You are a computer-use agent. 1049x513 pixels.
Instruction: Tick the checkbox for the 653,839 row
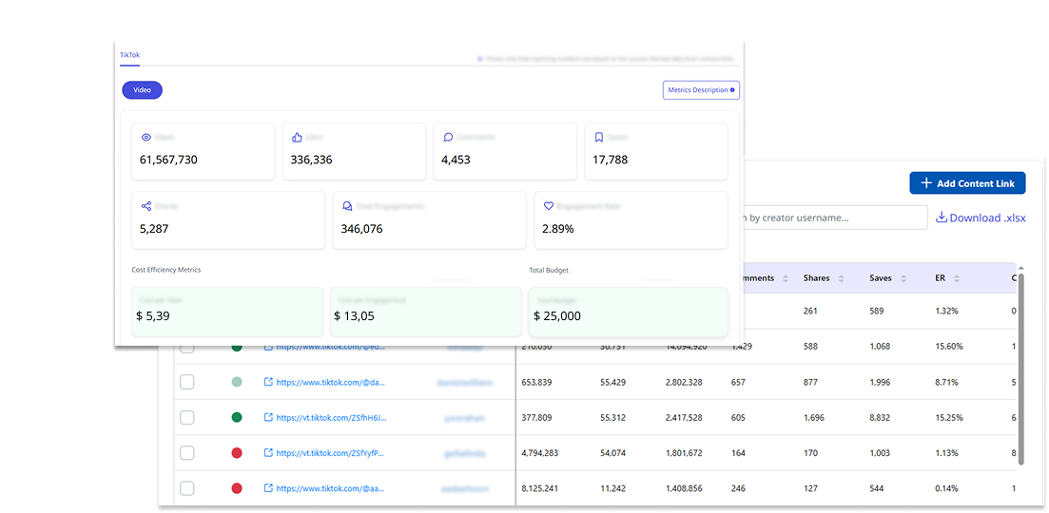click(x=186, y=382)
